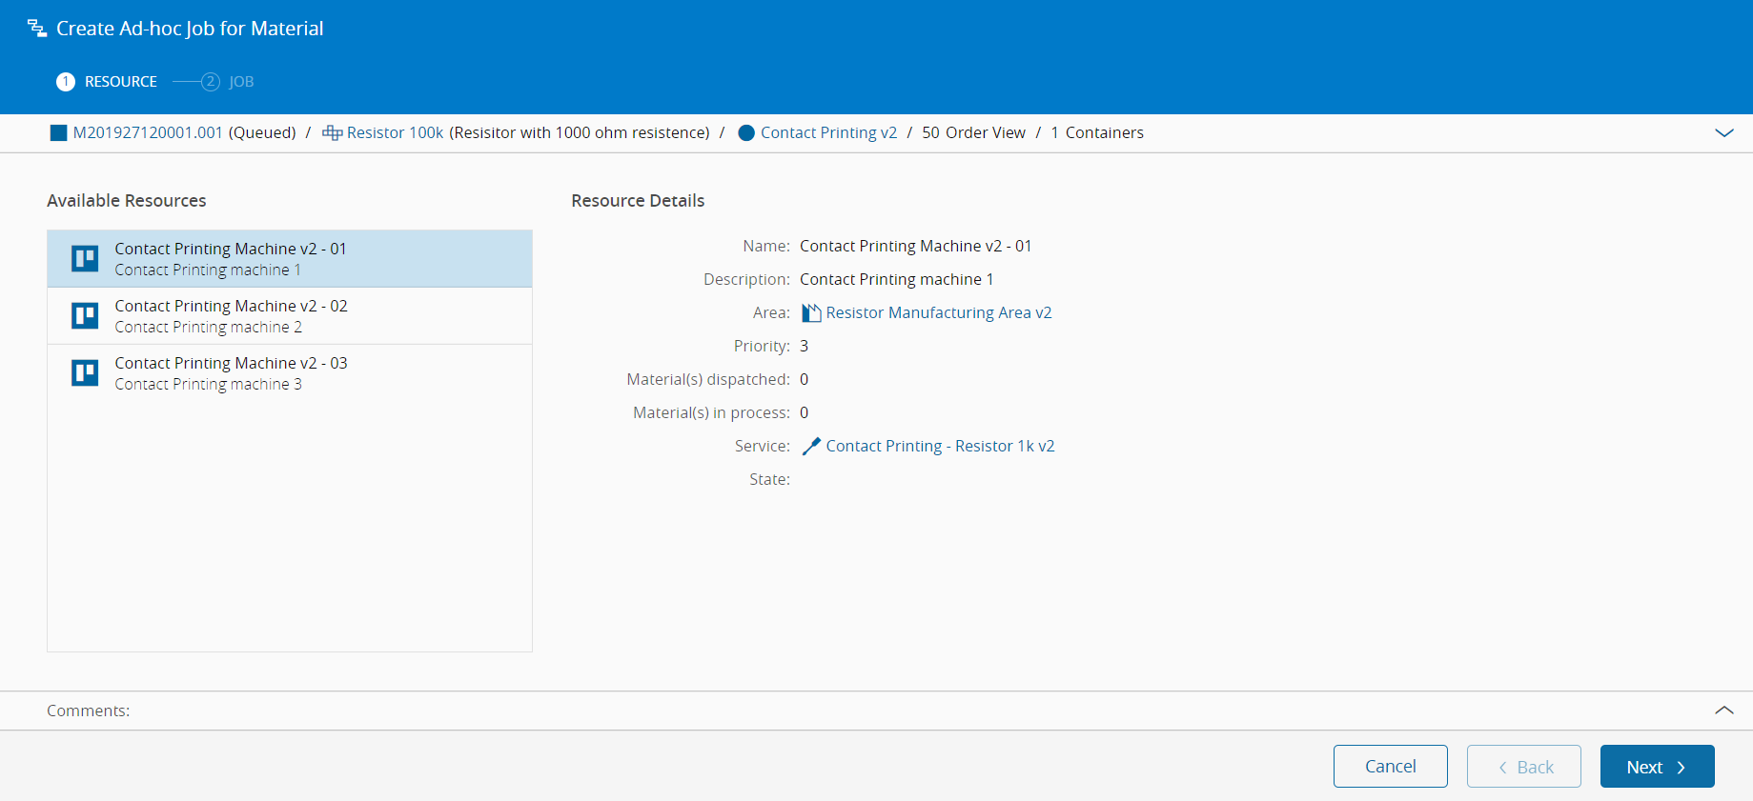This screenshot has height=801, width=1753.
Task: Select Contact Printing machine 2 in resources list
Action: pos(290,316)
